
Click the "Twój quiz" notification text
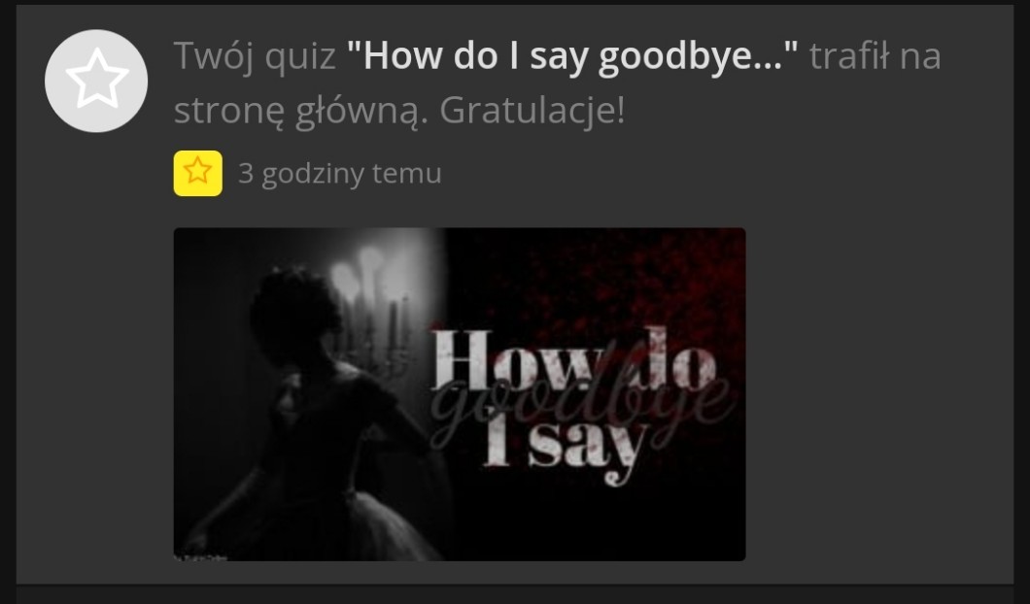(x=255, y=56)
